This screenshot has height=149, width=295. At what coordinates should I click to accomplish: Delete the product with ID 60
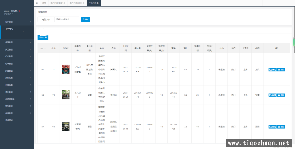[x=281, y=95]
